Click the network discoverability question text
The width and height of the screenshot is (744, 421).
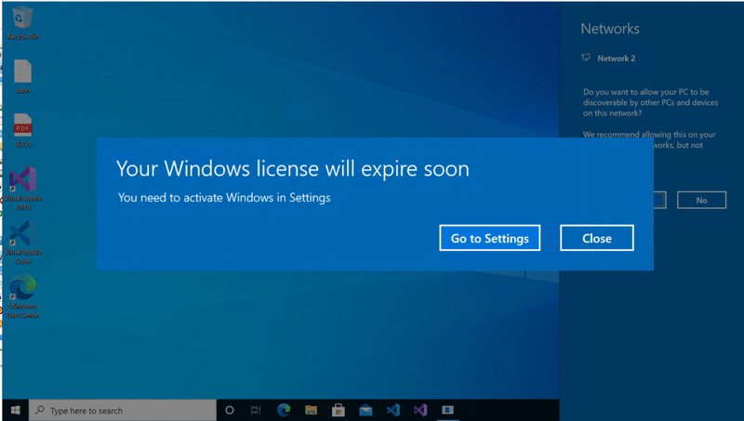(x=650, y=102)
